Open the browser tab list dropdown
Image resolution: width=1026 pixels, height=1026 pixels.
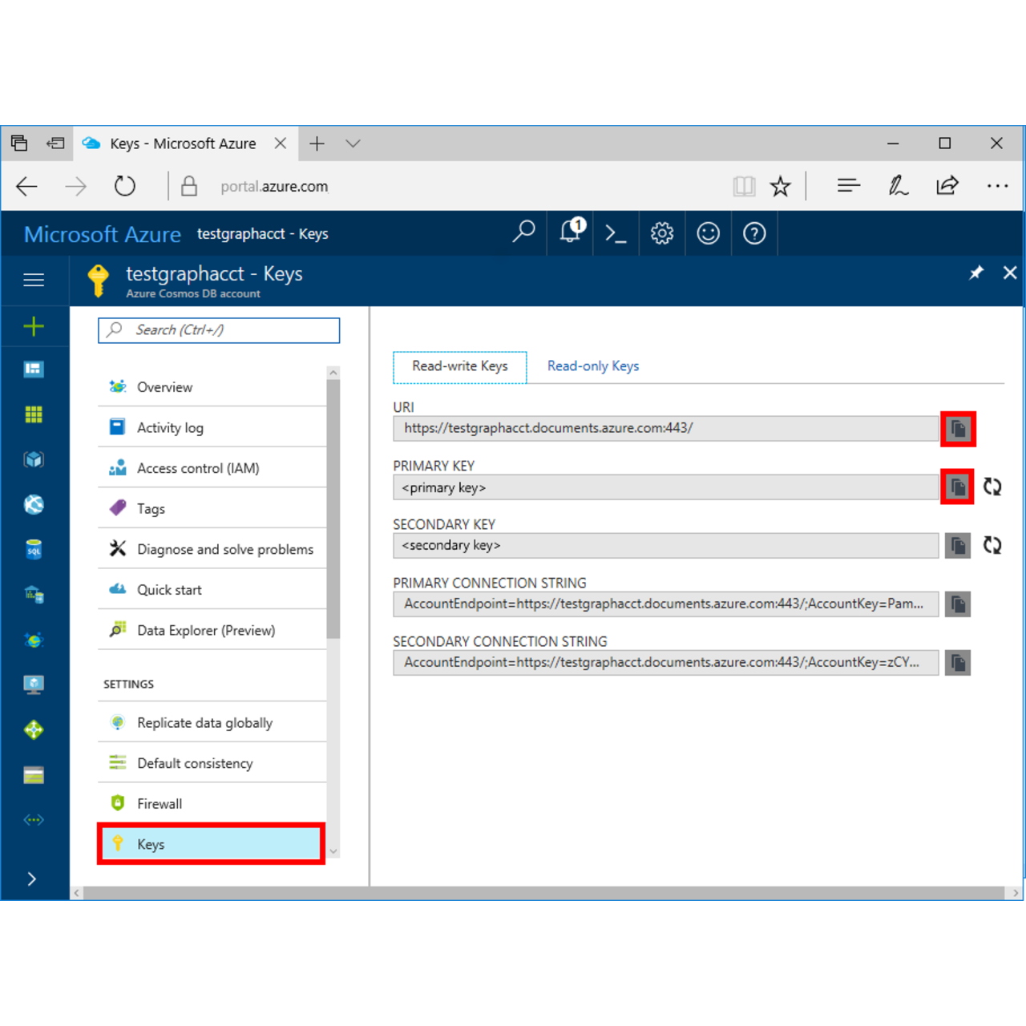click(353, 144)
